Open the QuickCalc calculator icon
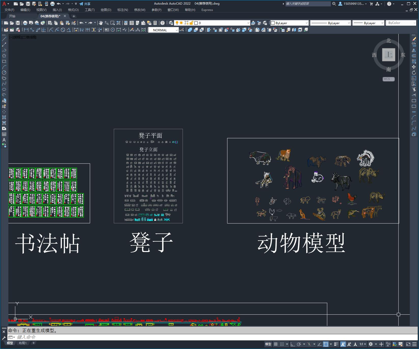This screenshot has height=349, width=419. click(x=155, y=23)
